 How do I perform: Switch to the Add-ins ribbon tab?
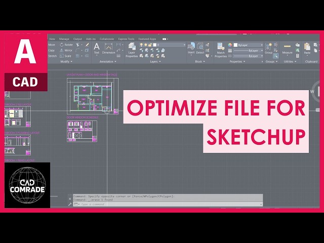point(91,39)
